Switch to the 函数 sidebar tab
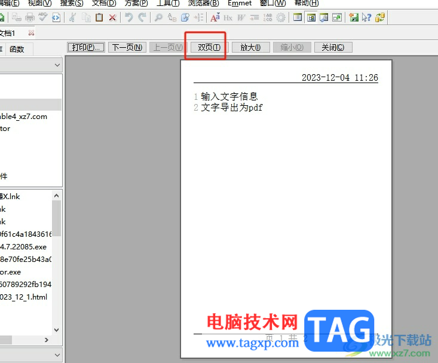The image size is (438, 363). (x=17, y=49)
